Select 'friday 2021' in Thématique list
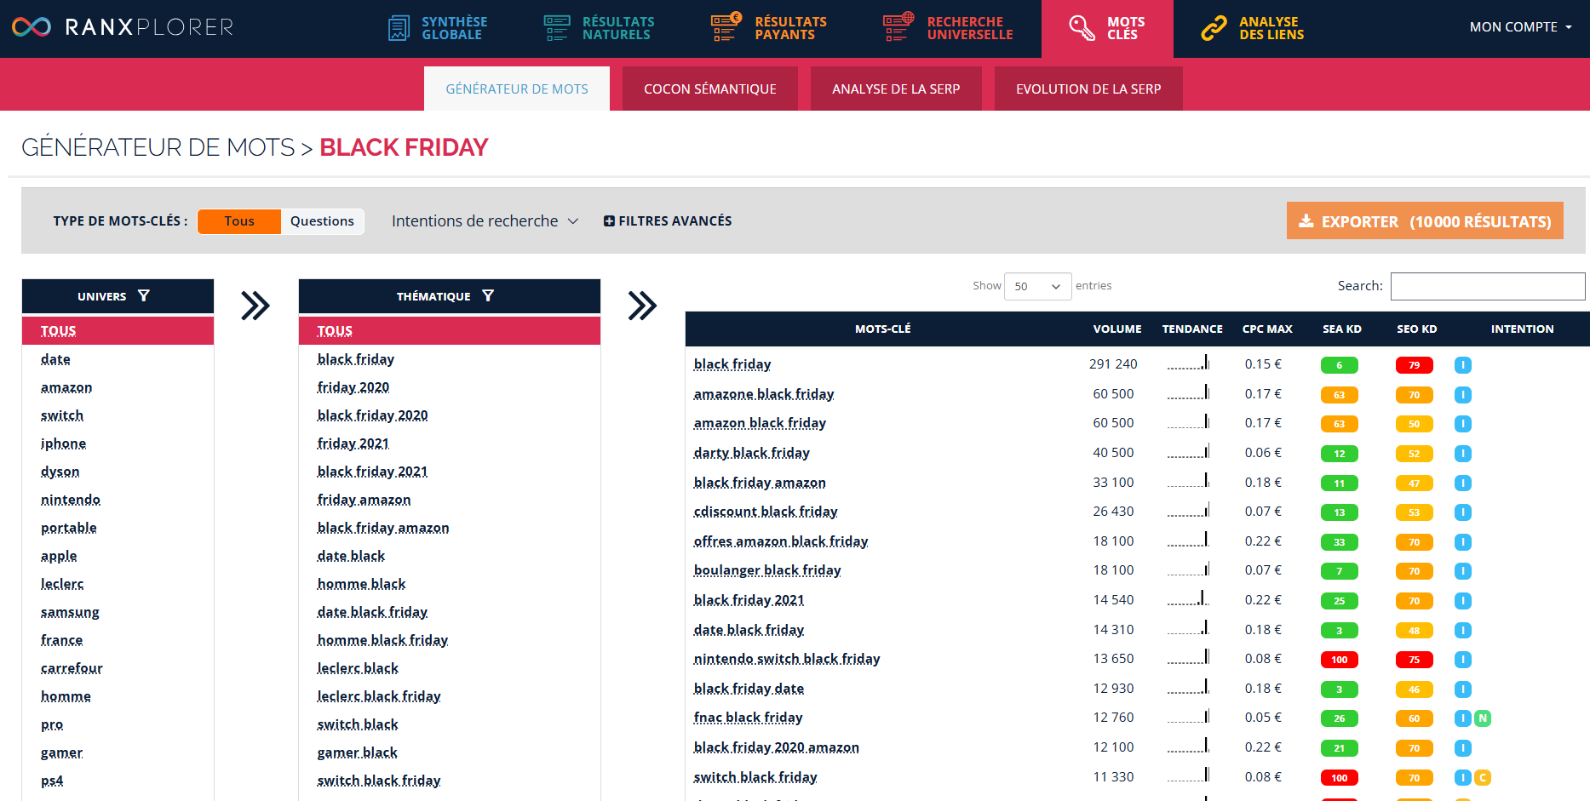The width and height of the screenshot is (1590, 801). click(353, 443)
